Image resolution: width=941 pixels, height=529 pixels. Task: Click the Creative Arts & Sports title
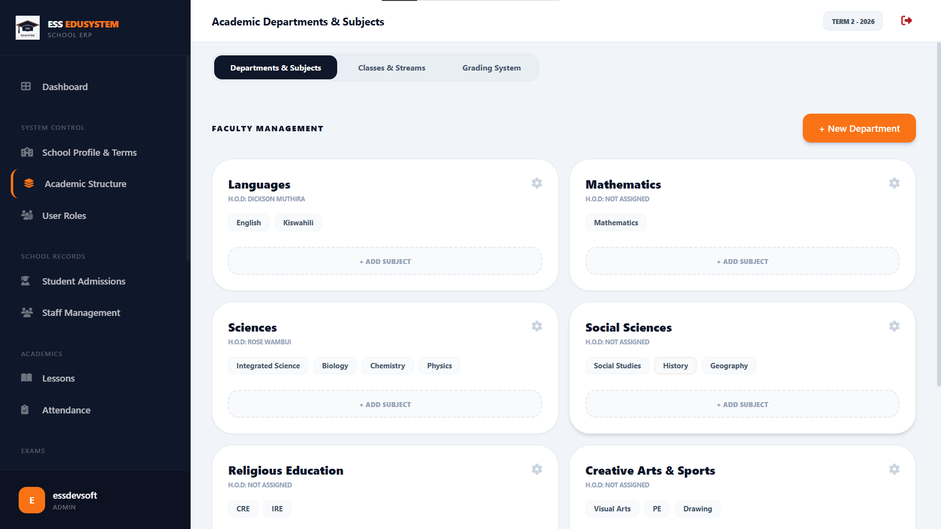650,471
